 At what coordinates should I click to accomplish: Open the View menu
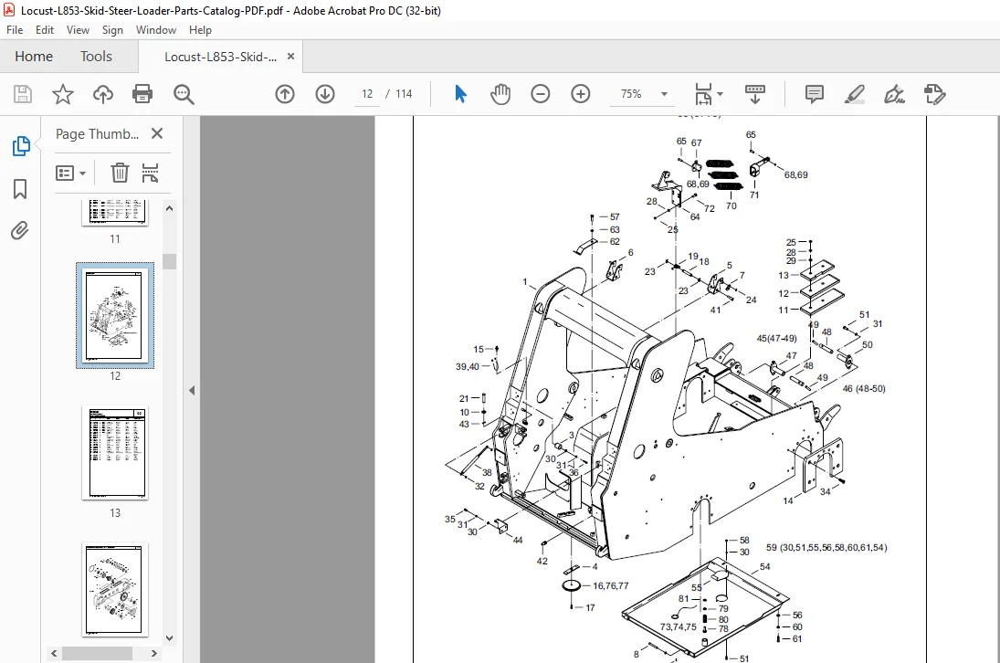(x=78, y=30)
